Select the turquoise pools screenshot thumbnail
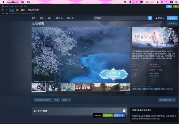 [x=68, y=87]
